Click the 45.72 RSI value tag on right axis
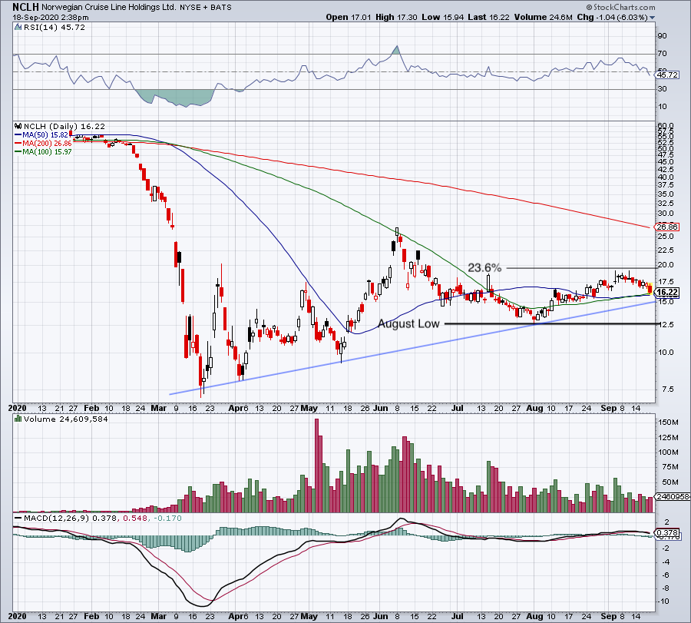Image resolution: width=691 pixels, height=623 pixels. (x=667, y=75)
